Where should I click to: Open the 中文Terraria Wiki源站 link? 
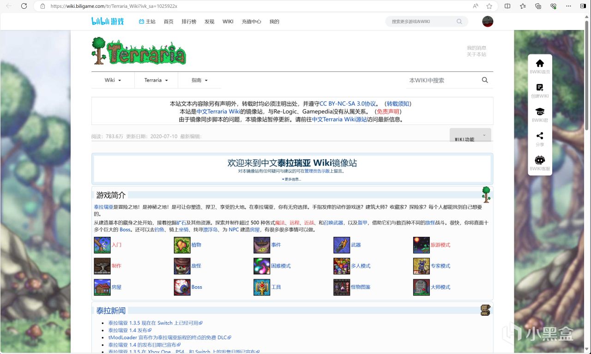coord(339,119)
